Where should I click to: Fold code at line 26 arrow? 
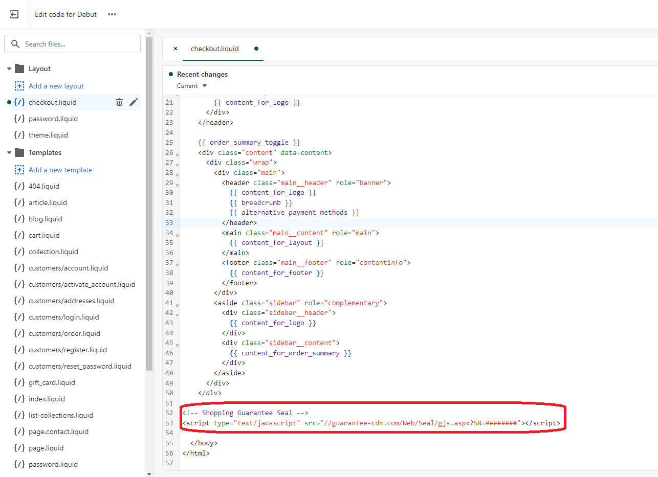coord(177,154)
